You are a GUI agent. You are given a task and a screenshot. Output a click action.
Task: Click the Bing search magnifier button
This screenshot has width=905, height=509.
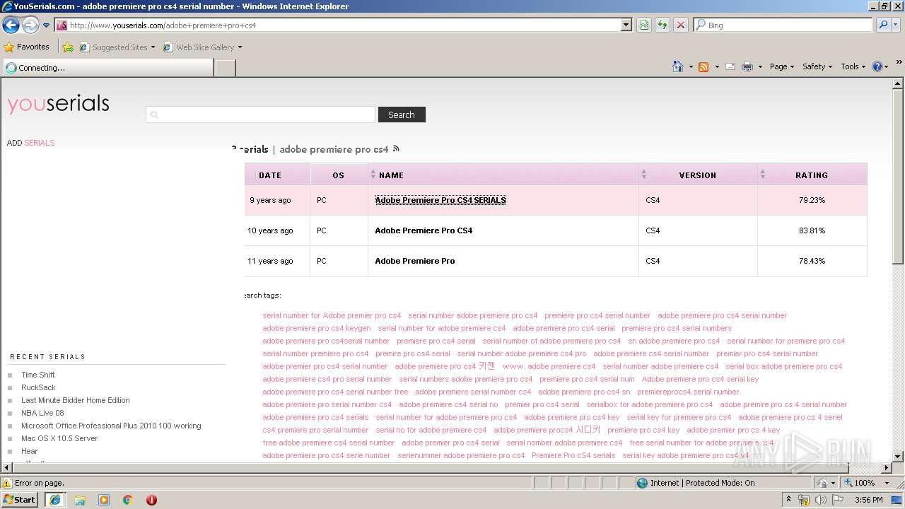coord(882,25)
